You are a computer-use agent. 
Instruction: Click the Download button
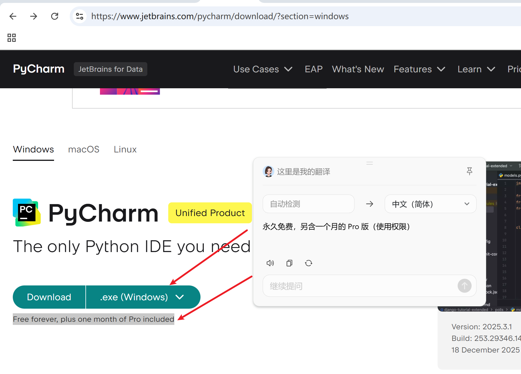click(49, 297)
